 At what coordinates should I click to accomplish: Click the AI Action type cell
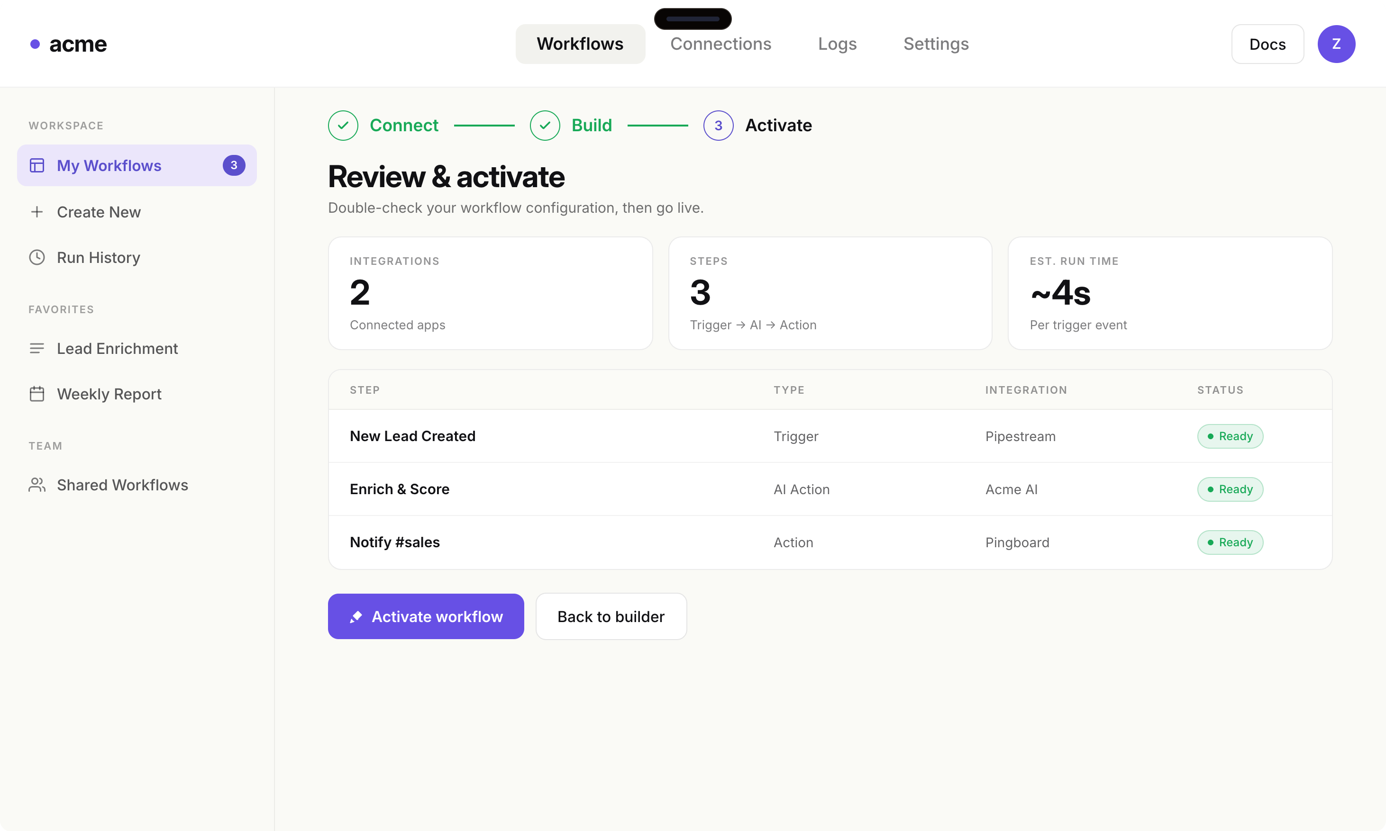pyautogui.click(x=801, y=489)
